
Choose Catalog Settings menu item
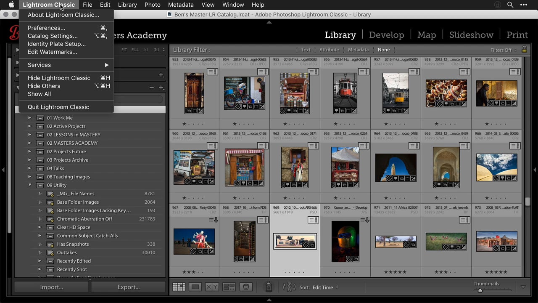[66, 36]
